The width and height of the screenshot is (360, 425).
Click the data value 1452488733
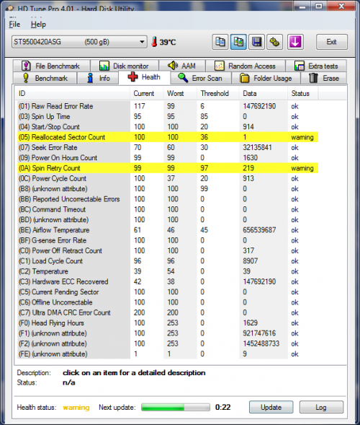point(261,343)
